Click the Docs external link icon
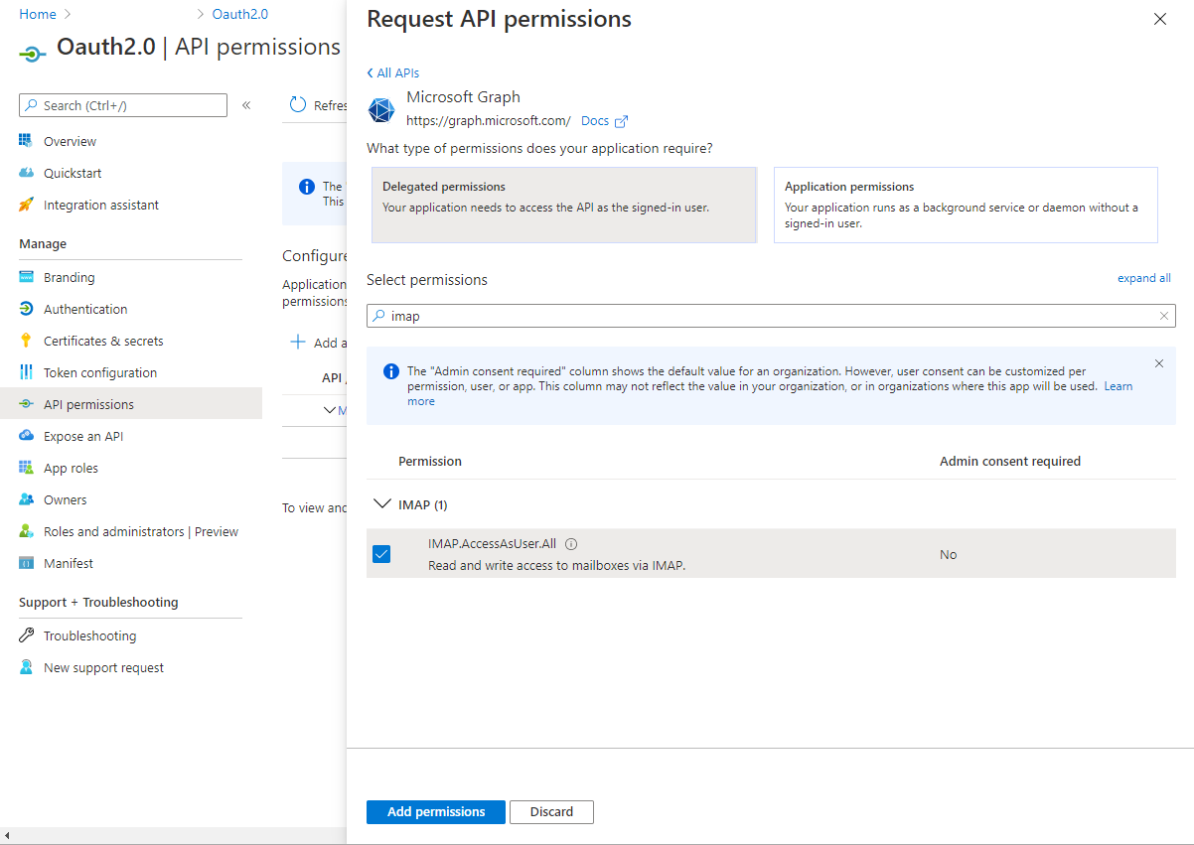Screen dimensions: 1194x845 [622, 121]
